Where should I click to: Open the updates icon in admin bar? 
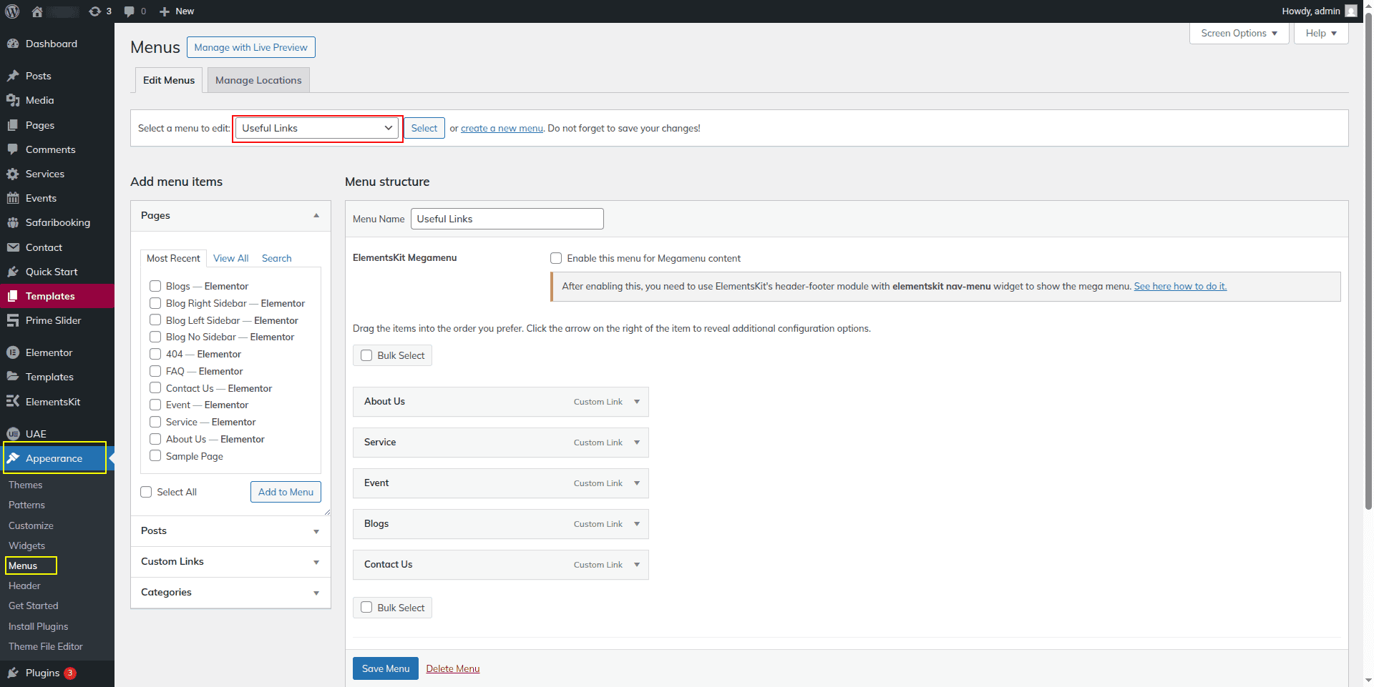[x=95, y=11]
